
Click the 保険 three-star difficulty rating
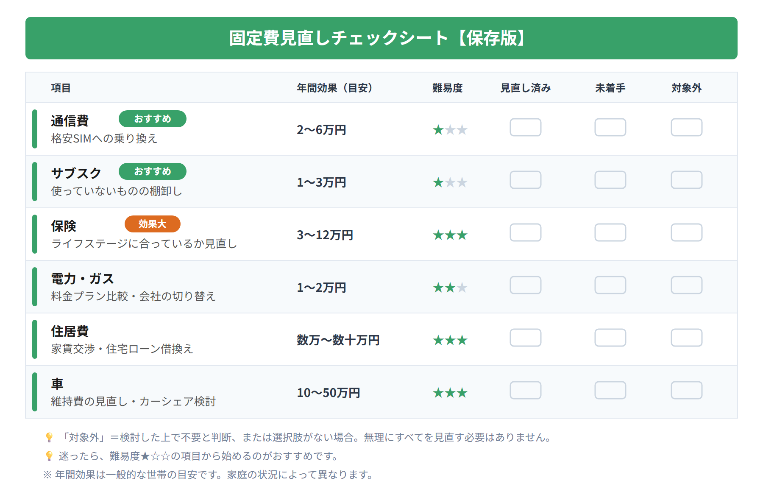coord(450,235)
